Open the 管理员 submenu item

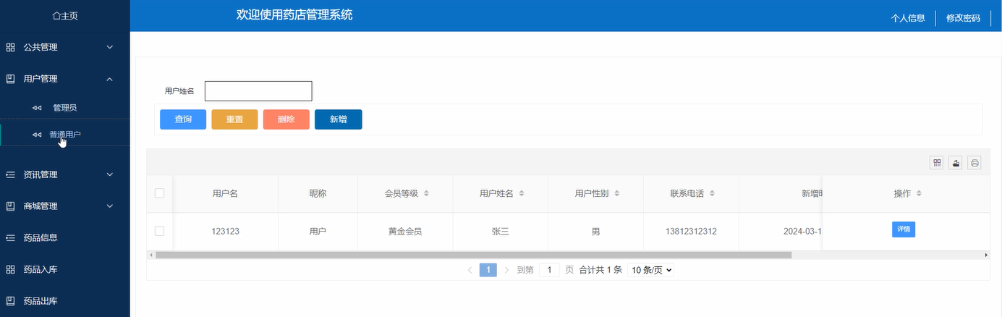click(65, 108)
